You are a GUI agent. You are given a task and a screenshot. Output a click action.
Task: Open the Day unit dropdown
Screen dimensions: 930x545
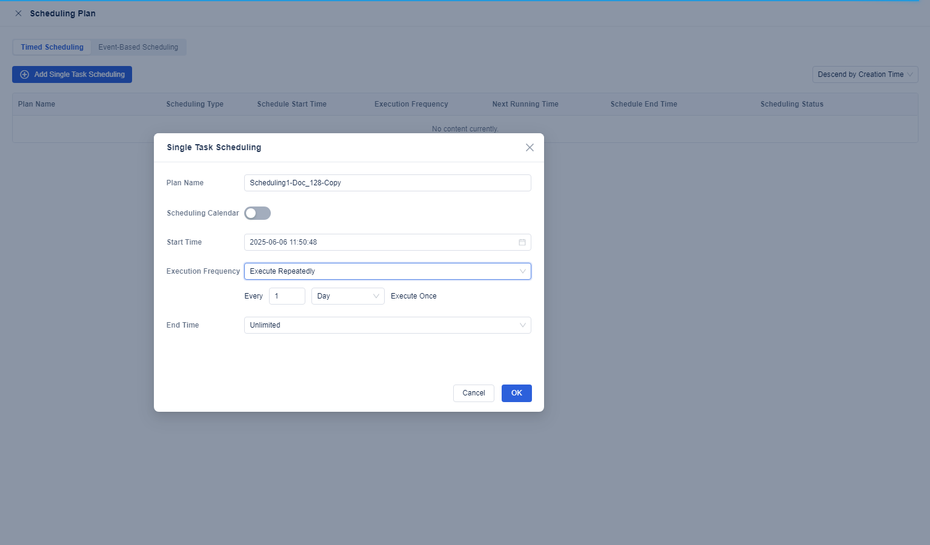(348, 296)
